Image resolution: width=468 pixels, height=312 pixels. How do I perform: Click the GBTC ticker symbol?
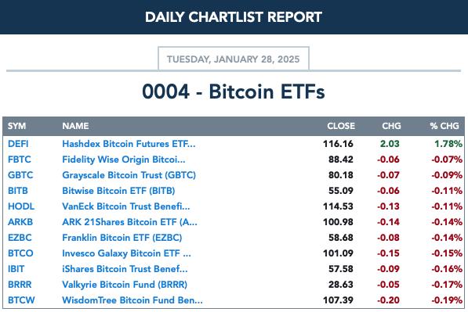pos(20,175)
